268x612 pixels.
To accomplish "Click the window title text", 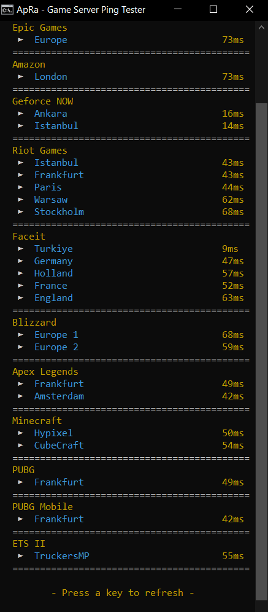I will [81, 10].
